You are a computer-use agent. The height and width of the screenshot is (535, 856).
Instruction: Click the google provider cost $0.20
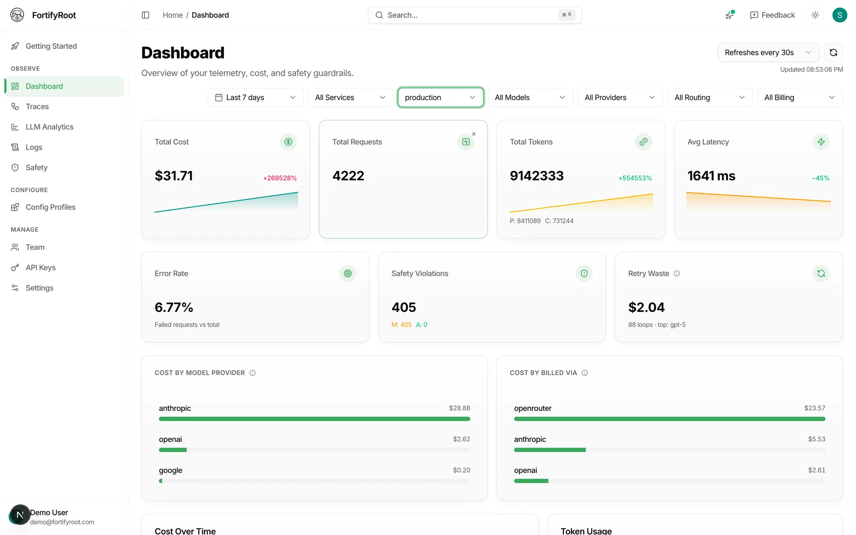point(461,470)
